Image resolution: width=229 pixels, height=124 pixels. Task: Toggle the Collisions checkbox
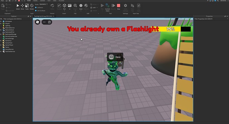36,8
